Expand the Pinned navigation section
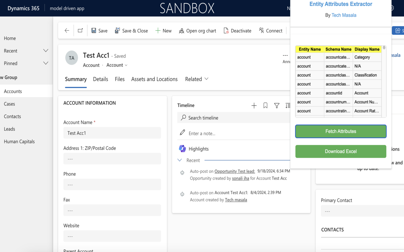The width and height of the screenshot is (404, 252). click(x=46, y=63)
